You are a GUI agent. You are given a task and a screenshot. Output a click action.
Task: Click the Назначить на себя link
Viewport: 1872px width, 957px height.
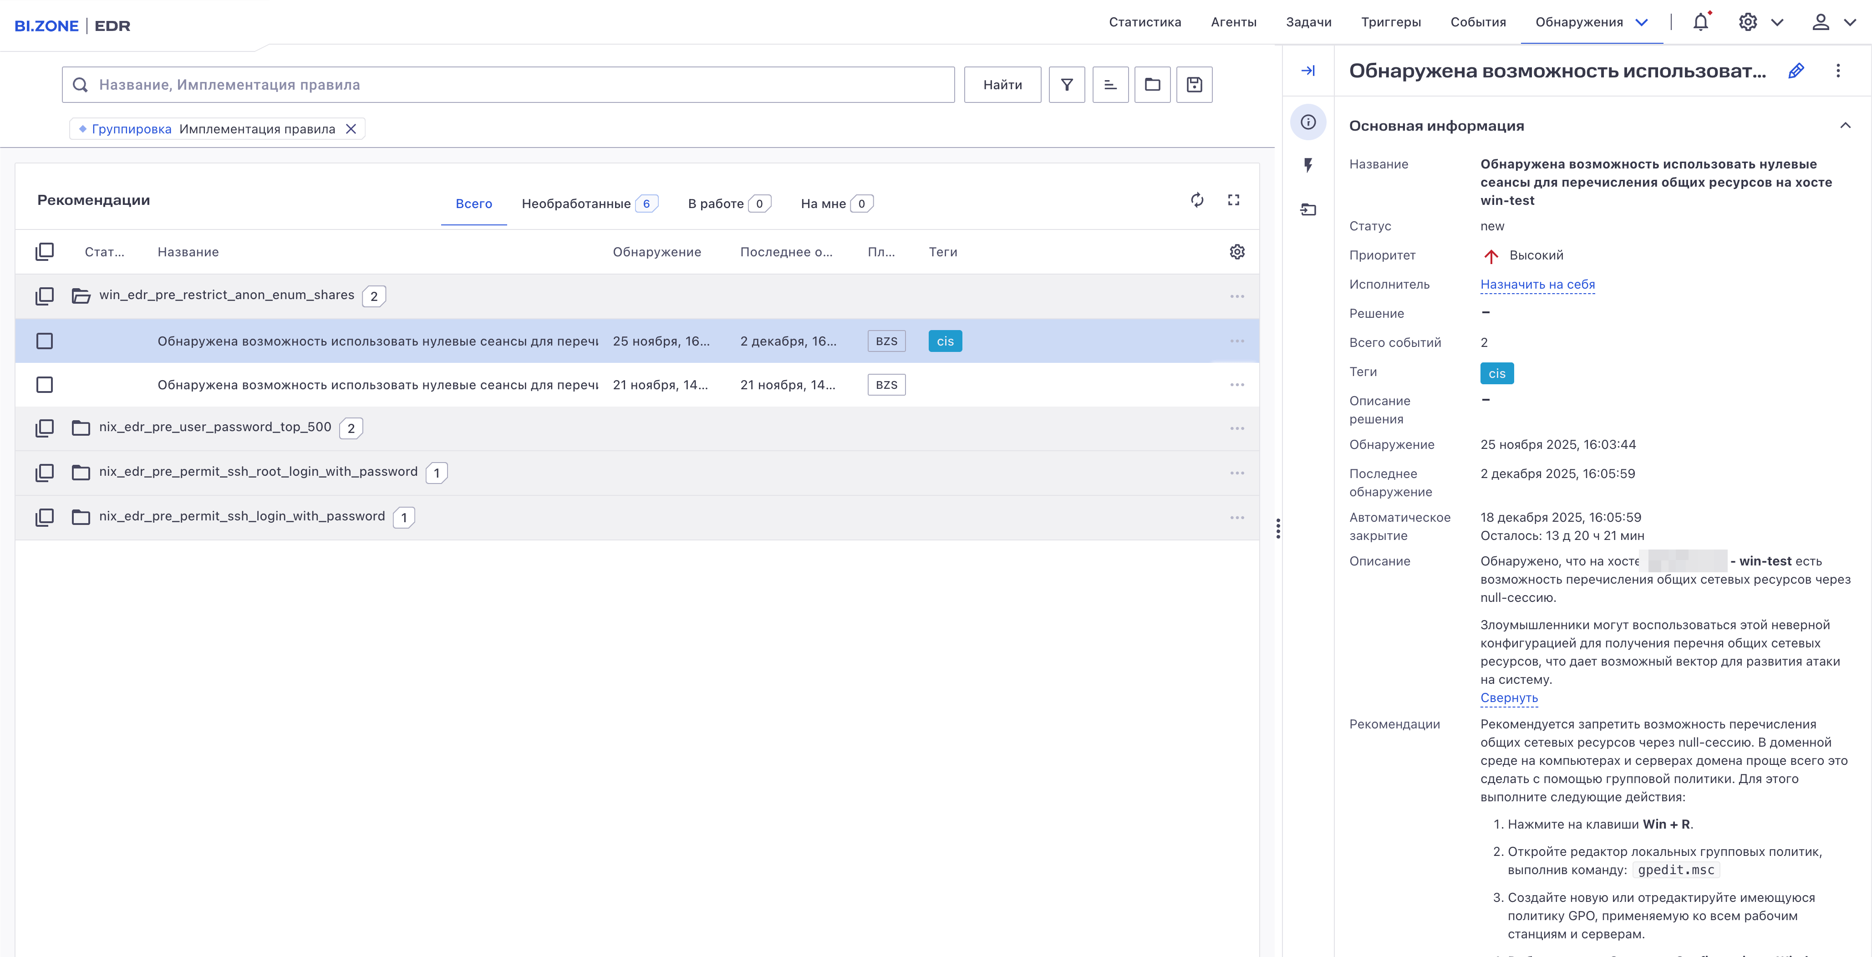pyautogui.click(x=1537, y=285)
